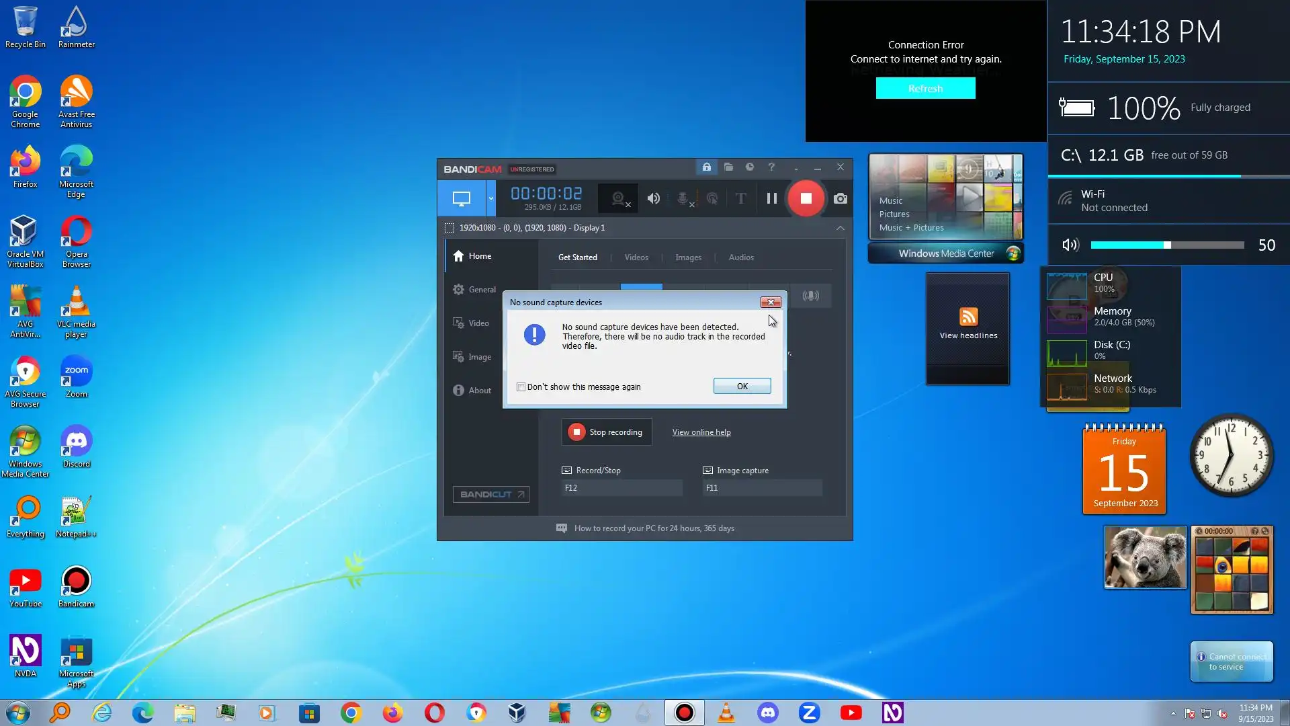Pause the current recording
Viewport: 1290px width, 726px height.
pyautogui.click(x=771, y=198)
